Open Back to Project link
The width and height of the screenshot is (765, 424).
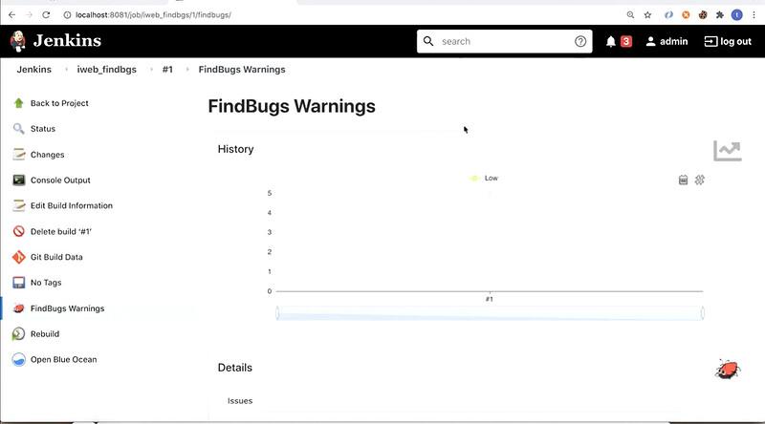pos(59,103)
